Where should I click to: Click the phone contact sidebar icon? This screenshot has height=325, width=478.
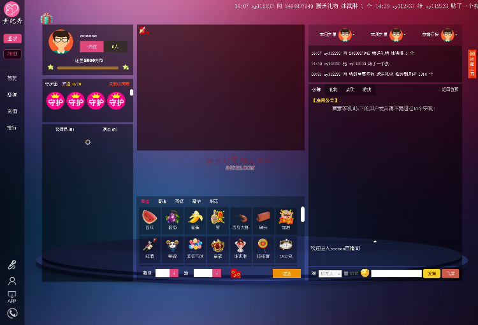(x=12, y=314)
